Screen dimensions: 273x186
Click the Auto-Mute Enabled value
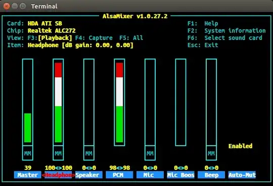coord(240,146)
